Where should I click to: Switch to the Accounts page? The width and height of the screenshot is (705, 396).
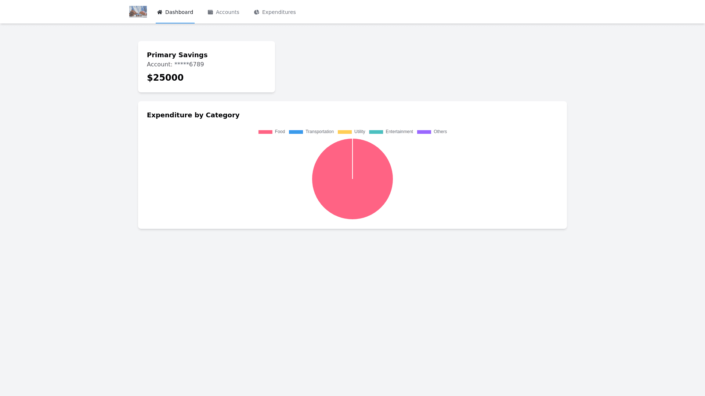click(x=227, y=12)
